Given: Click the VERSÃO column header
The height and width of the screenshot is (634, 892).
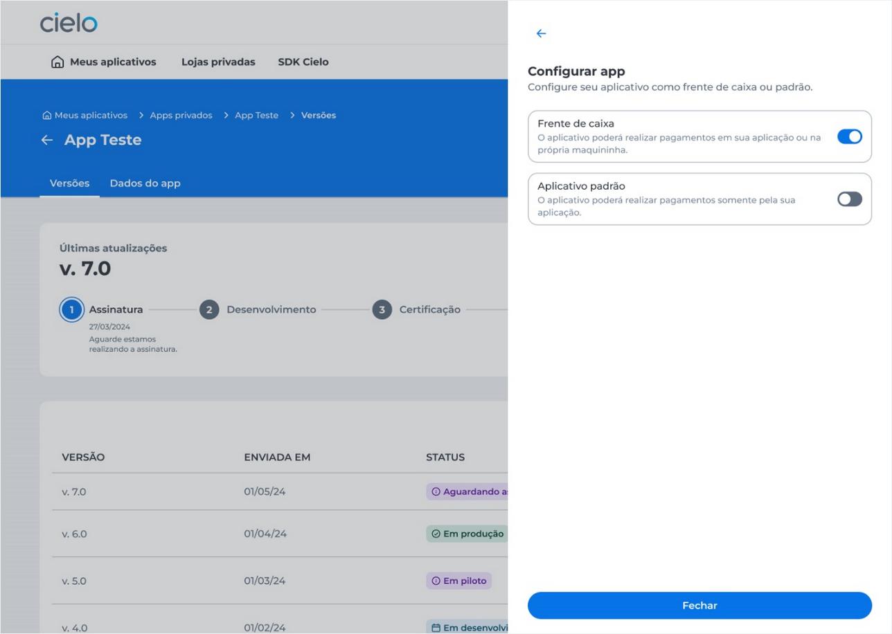Looking at the screenshot, I should pos(83,458).
